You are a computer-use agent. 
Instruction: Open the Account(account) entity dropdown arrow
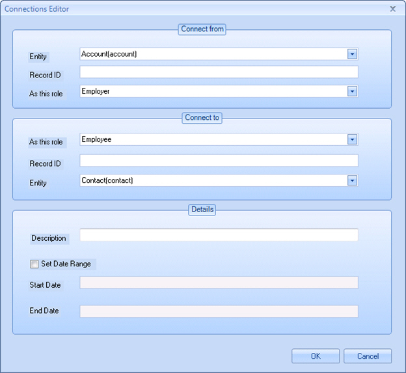[352, 54]
